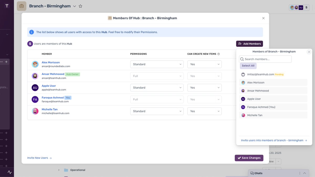The width and height of the screenshot is (315, 177).
Task: Click the Hub Owner badge
Action: (x=72, y=74)
